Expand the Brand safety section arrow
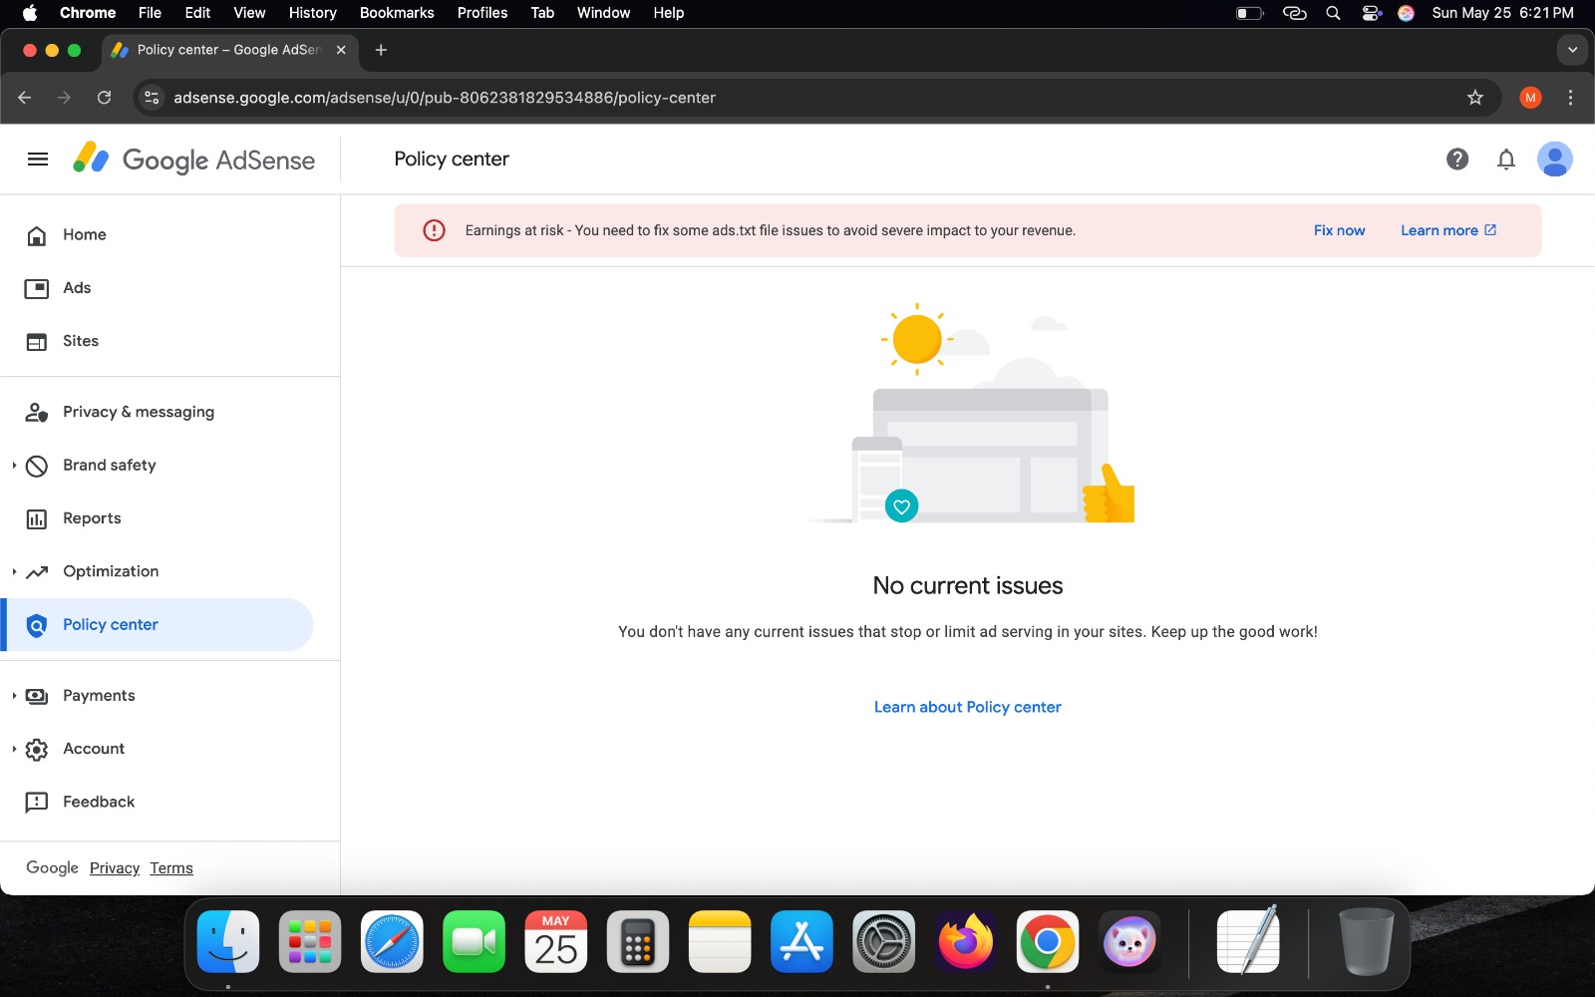Image resolution: width=1595 pixels, height=997 pixels. (x=14, y=466)
